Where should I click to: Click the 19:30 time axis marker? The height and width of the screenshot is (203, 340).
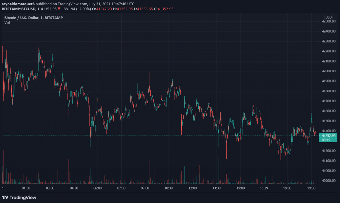pyautogui.click(x=311, y=188)
